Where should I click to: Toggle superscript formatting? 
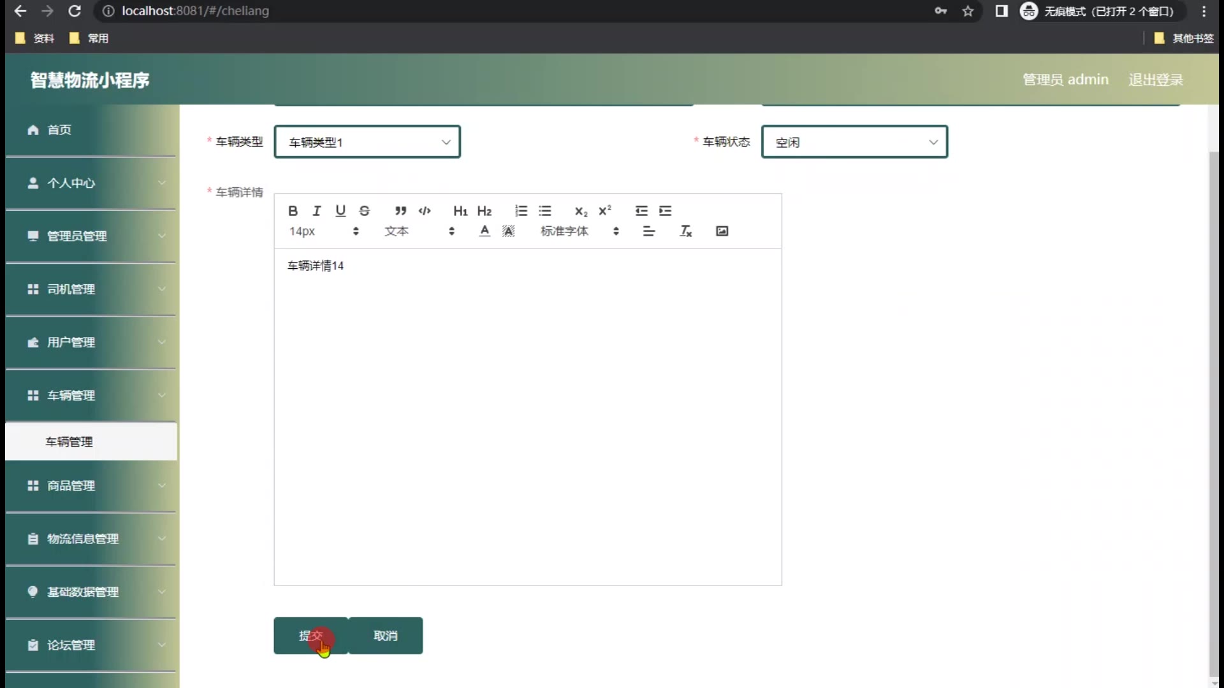(605, 211)
